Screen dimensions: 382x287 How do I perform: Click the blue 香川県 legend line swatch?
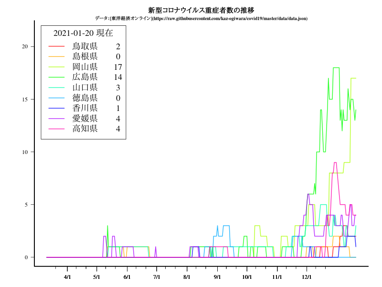click(56, 108)
